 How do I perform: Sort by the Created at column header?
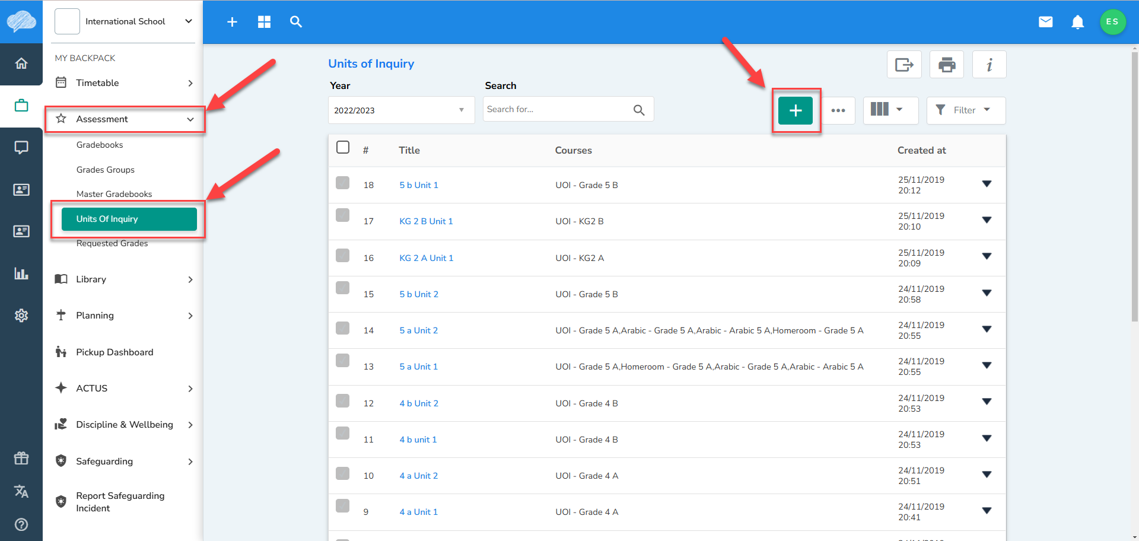point(921,151)
